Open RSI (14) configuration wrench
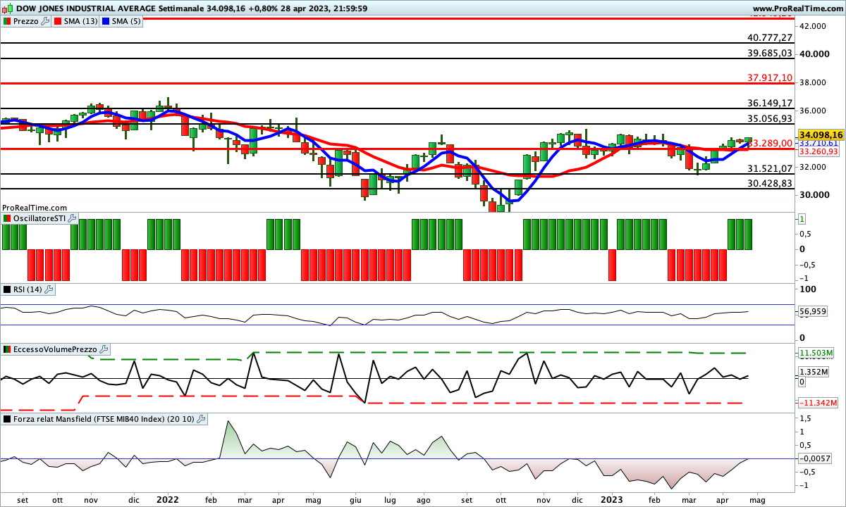 [x=49, y=289]
